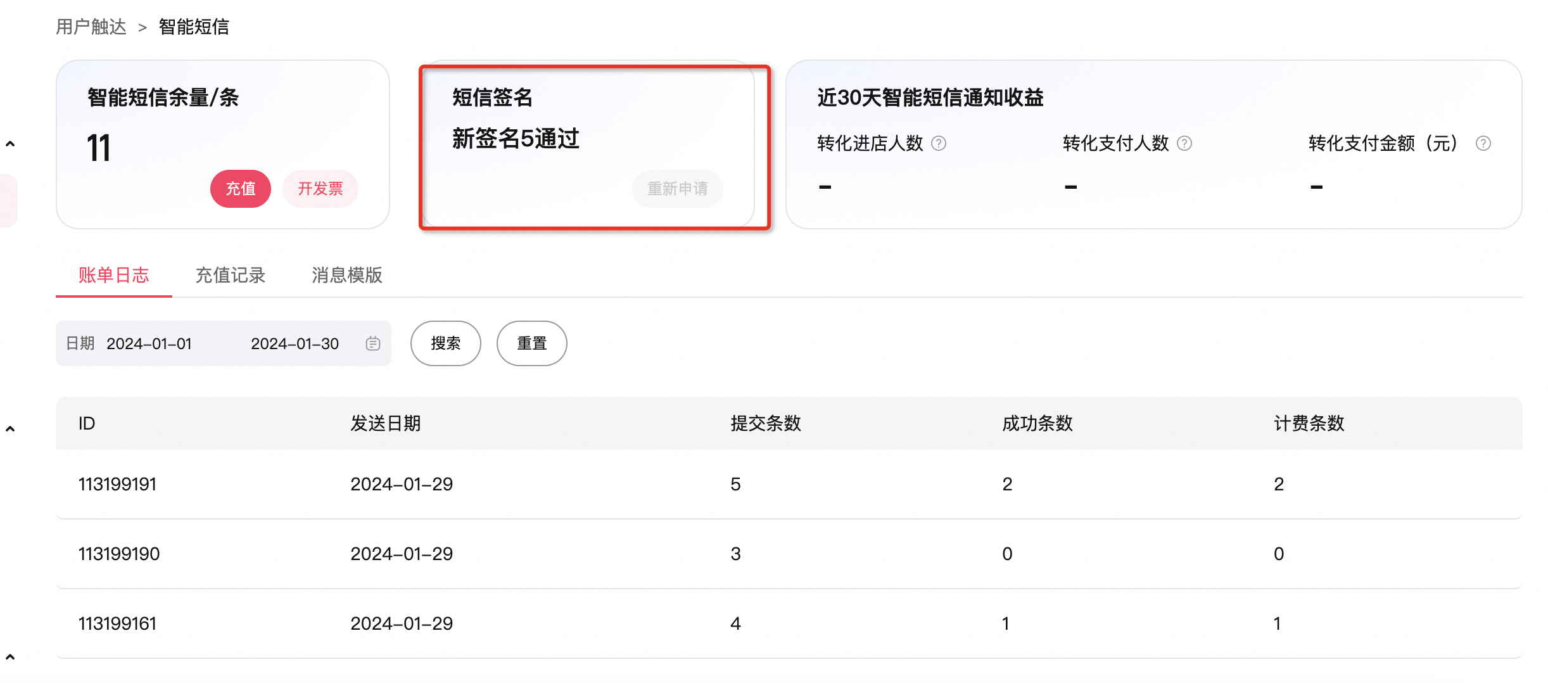1548x683 pixels.
Task: Click the 计费条数 column header
Action: coord(1309,423)
